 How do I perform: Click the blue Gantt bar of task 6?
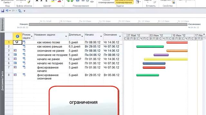[x=154, y=63]
